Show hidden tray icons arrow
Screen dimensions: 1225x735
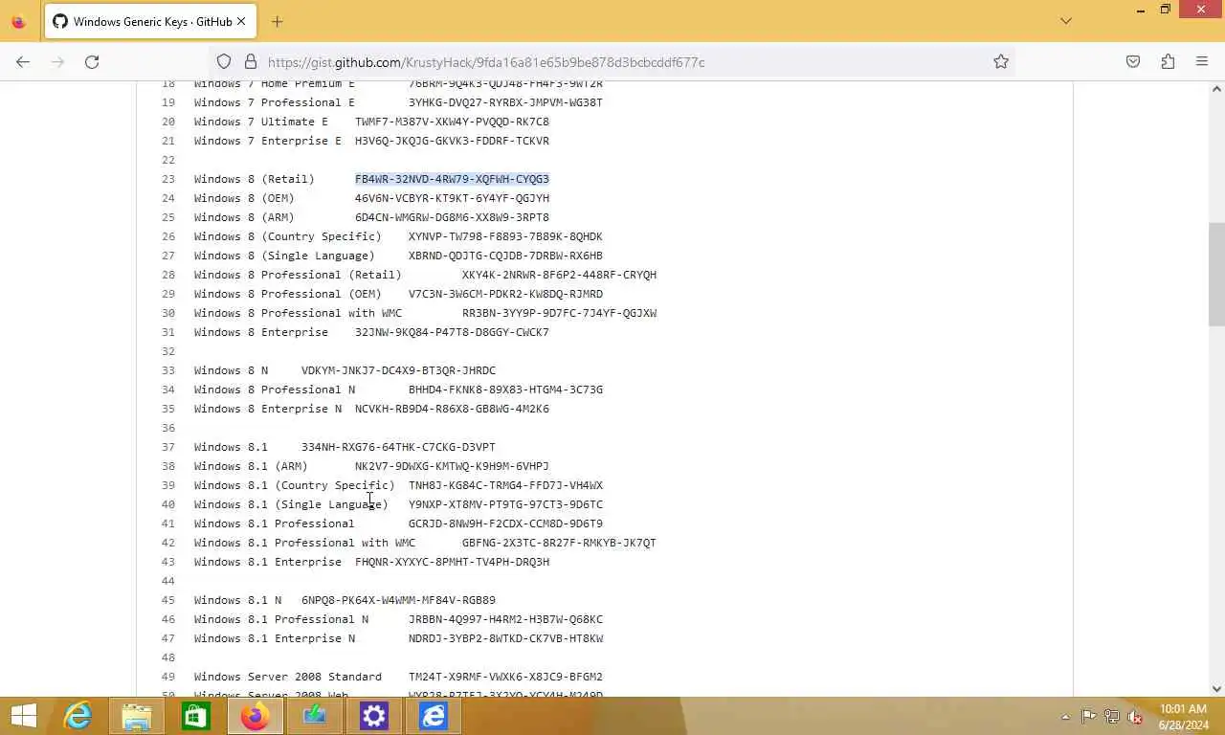tap(1065, 717)
